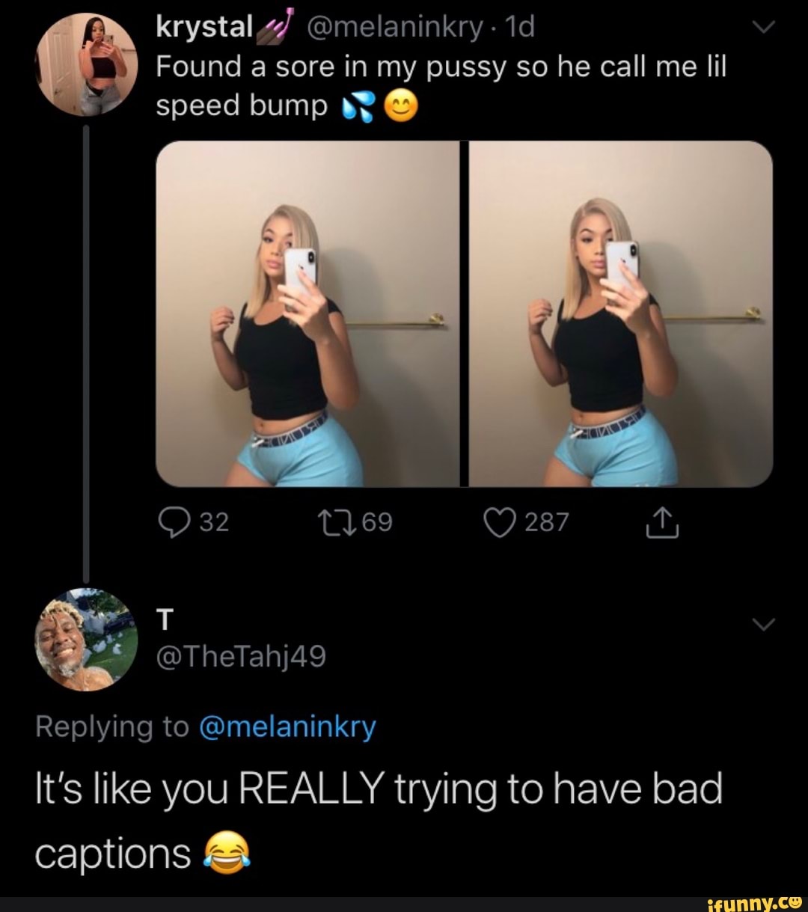Click the @melaninkry handle beside krystal's name
This screenshot has width=808, height=912.
(x=396, y=28)
